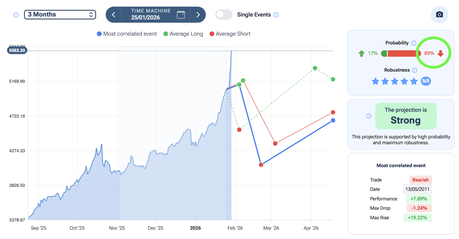Click the camera screenshot icon

439,15
